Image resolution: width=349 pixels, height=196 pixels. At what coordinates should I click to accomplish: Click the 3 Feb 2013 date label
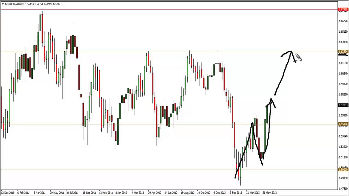pos(236,193)
